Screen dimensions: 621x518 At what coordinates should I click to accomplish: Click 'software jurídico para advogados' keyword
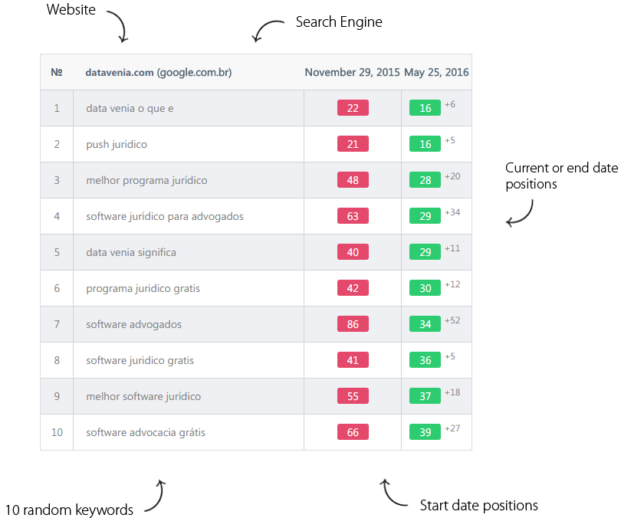click(x=165, y=216)
